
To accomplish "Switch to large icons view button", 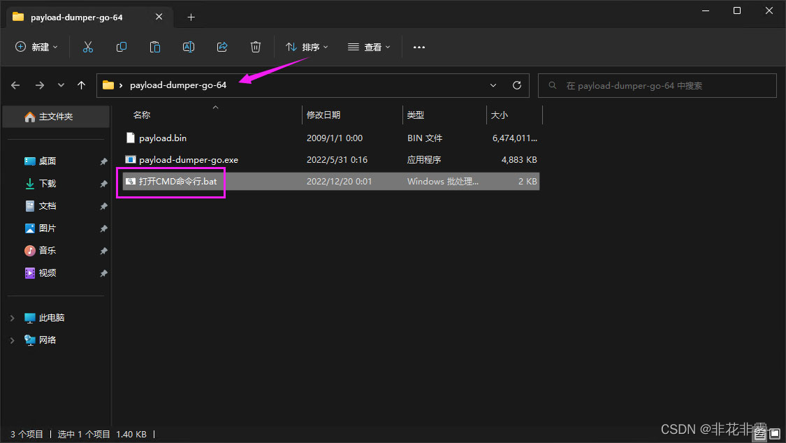I will 775,433.
